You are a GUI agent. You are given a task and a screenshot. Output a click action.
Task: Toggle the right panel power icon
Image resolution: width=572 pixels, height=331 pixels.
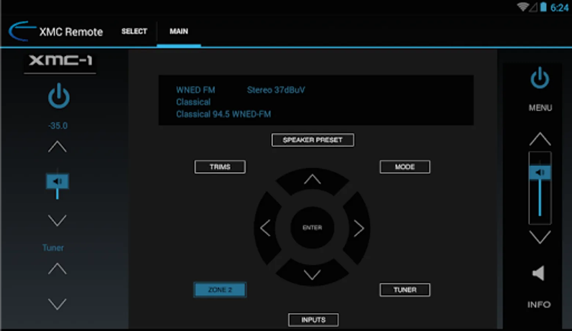click(x=540, y=78)
